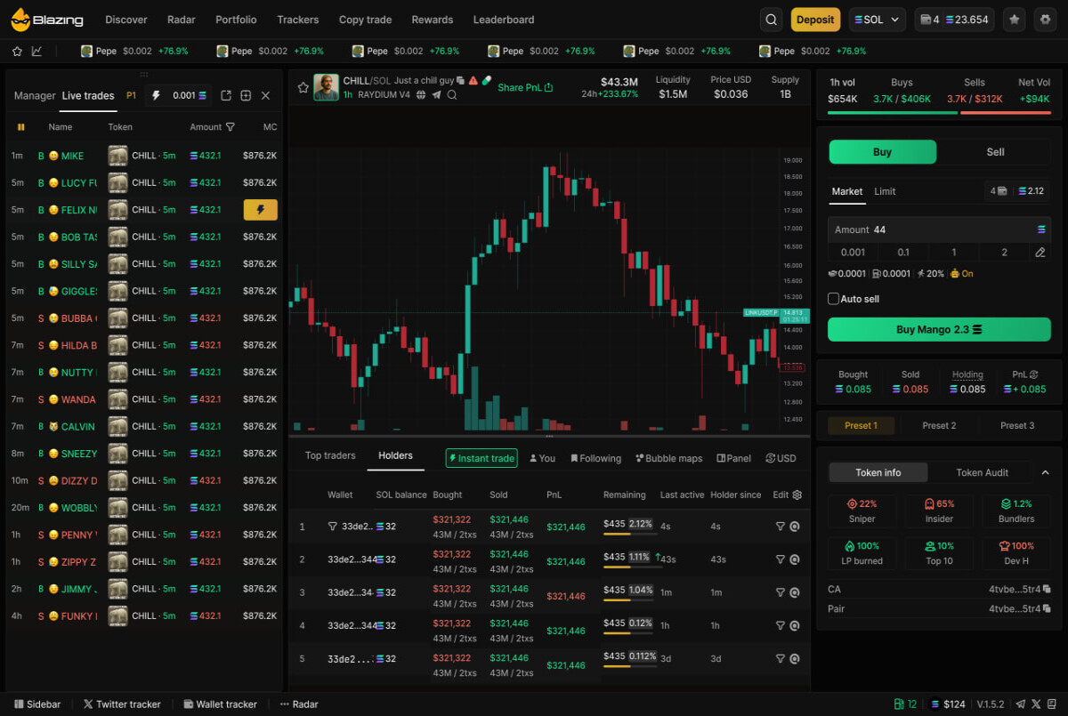Click the Buy Mango 2.3 button

pos(939,329)
